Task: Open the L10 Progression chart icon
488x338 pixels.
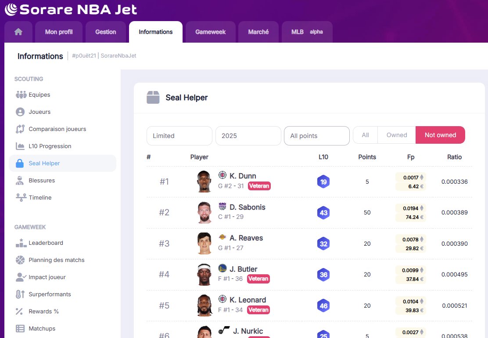Action: pos(20,146)
